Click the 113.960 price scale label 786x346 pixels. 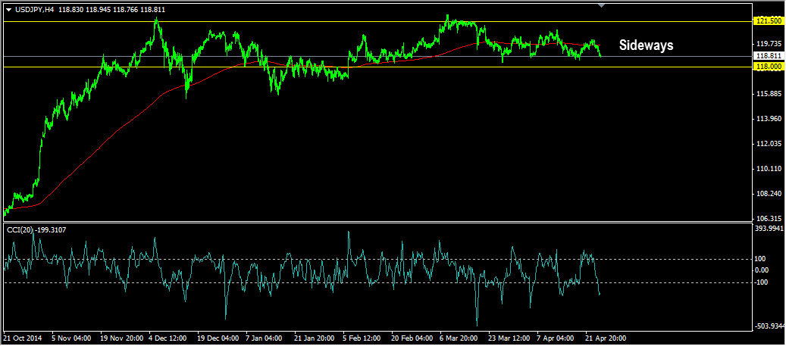(768, 119)
